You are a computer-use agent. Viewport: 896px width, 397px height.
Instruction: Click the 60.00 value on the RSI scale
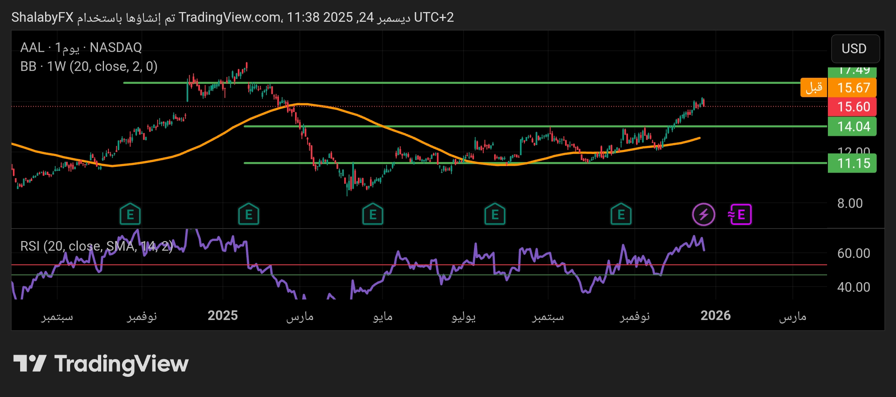point(853,253)
